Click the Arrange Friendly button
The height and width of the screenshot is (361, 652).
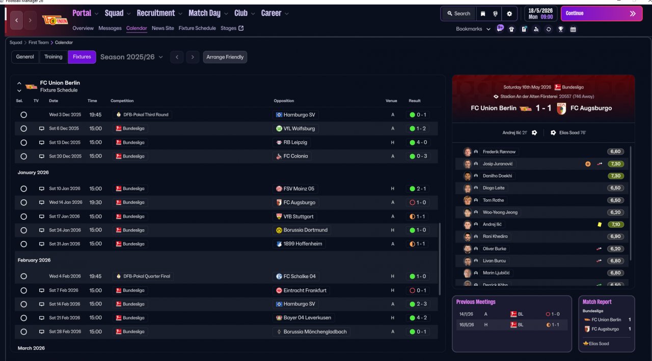pyautogui.click(x=225, y=57)
